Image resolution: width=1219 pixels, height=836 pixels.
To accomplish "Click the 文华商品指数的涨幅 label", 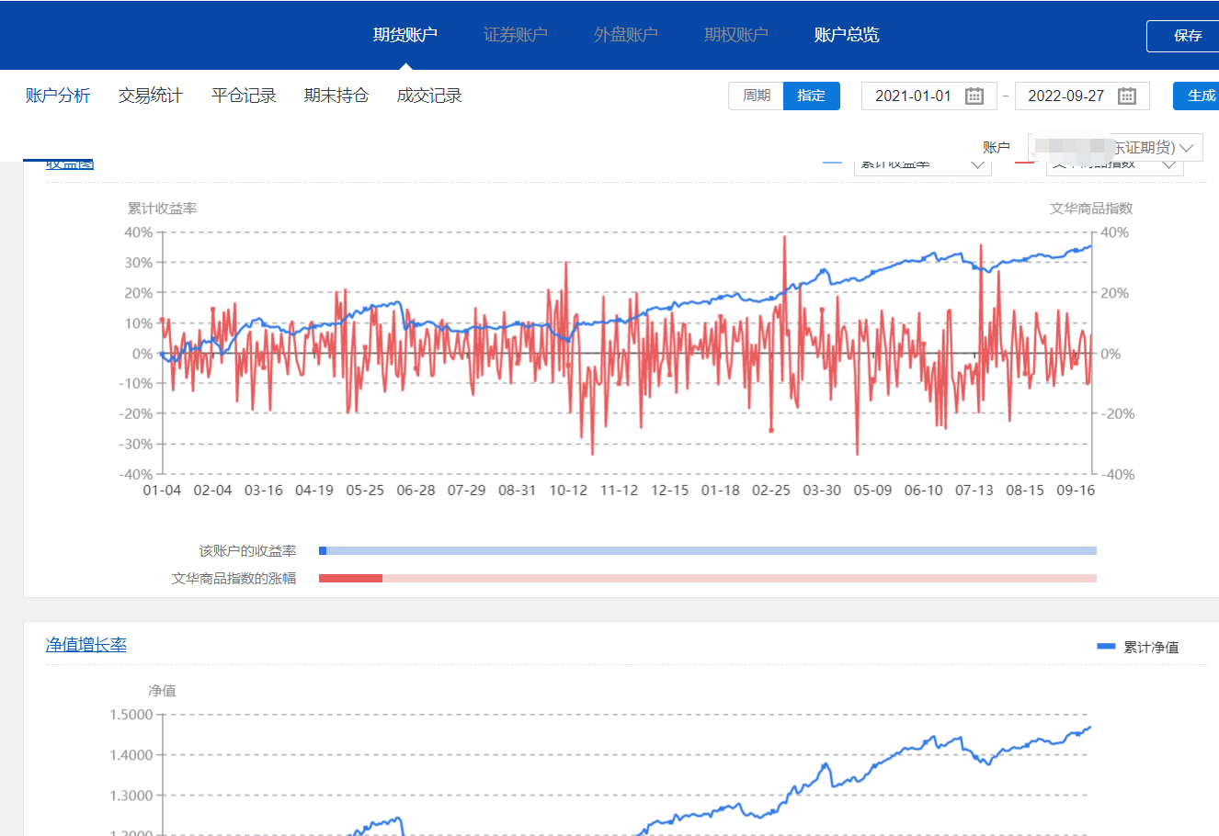I will click(234, 579).
